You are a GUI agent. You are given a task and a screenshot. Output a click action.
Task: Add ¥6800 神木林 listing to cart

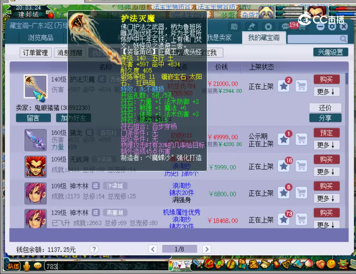301,193
